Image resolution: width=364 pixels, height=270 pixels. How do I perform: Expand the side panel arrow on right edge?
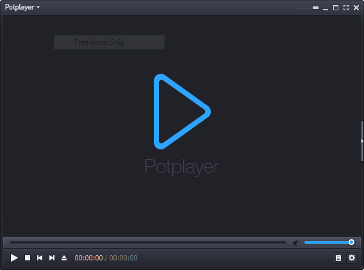pyautogui.click(x=362, y=141)
